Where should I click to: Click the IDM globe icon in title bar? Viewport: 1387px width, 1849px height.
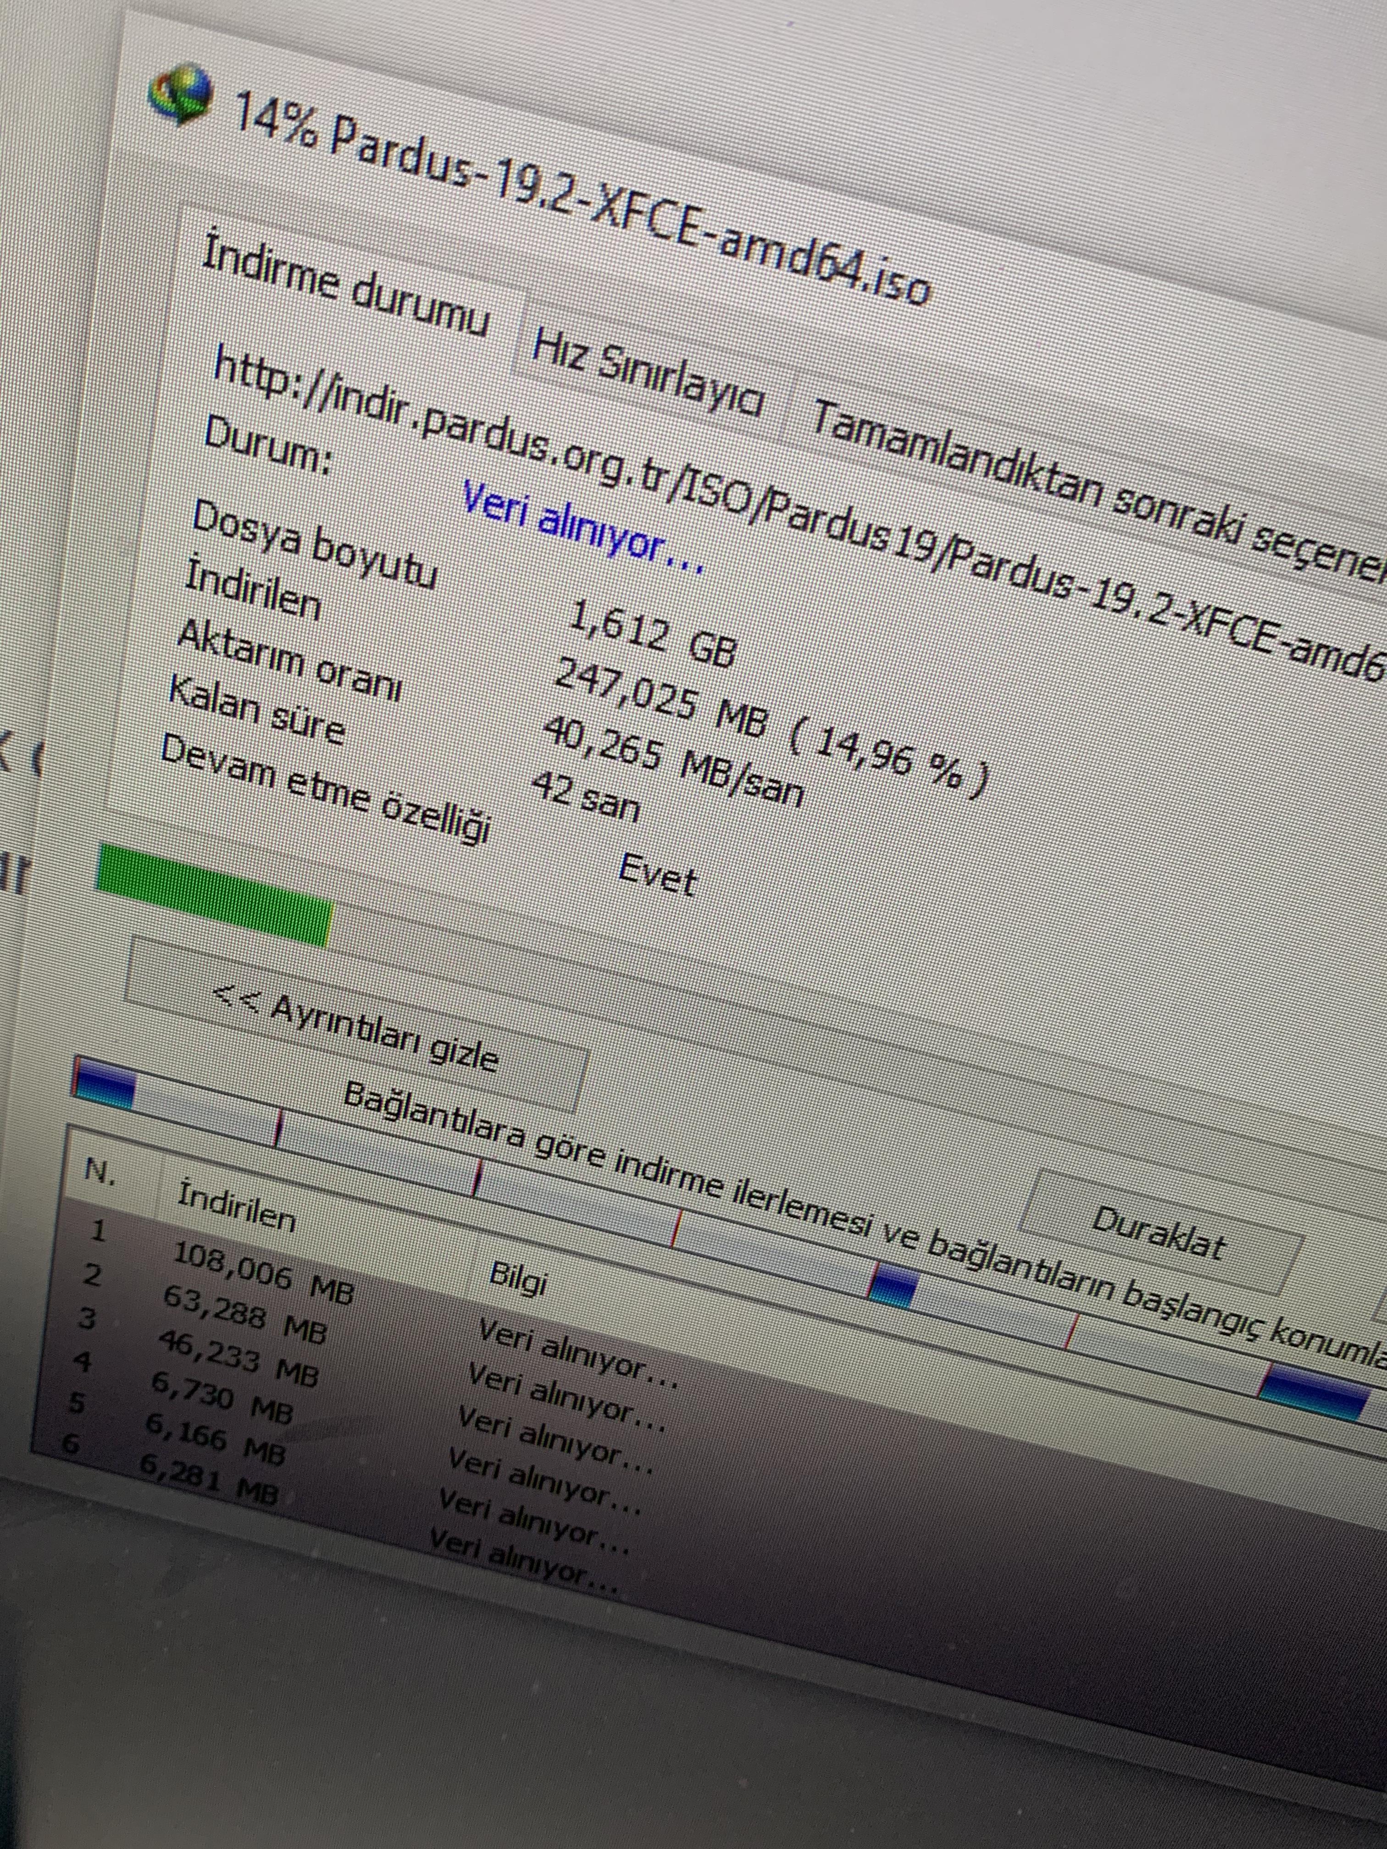(181, 94)
